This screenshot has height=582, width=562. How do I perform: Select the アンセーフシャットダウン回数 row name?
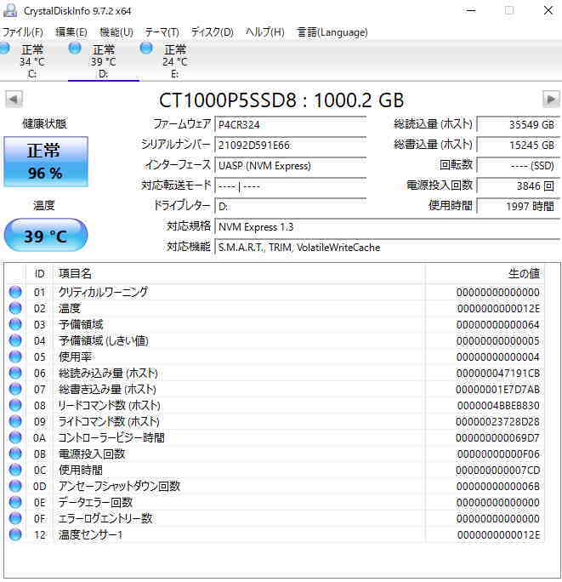tap(119, 486)
